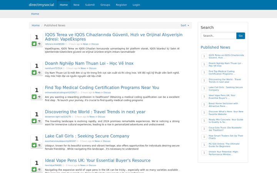Open Ideal Vape Pens UK article title
Viewport: 277px width, 173px height.
98,160
